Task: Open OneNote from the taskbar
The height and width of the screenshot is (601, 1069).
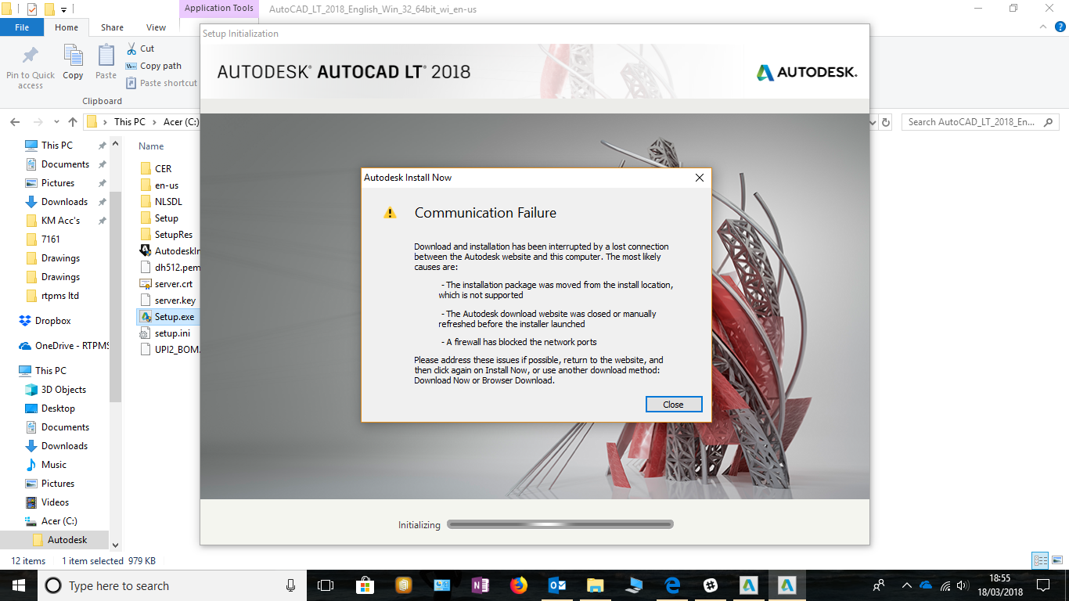Action: [x=480, y=585]
